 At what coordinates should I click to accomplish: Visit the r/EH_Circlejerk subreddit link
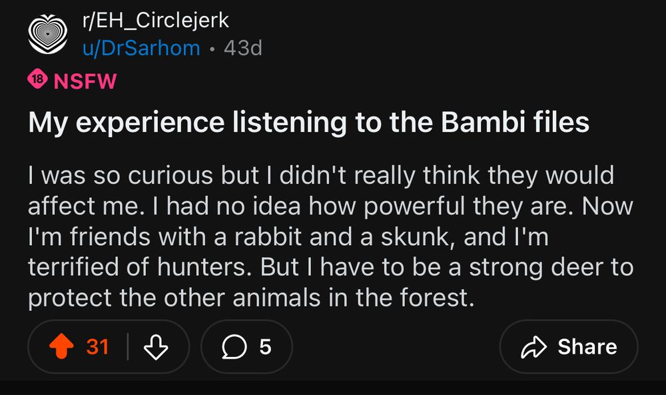tap(155, 21)
